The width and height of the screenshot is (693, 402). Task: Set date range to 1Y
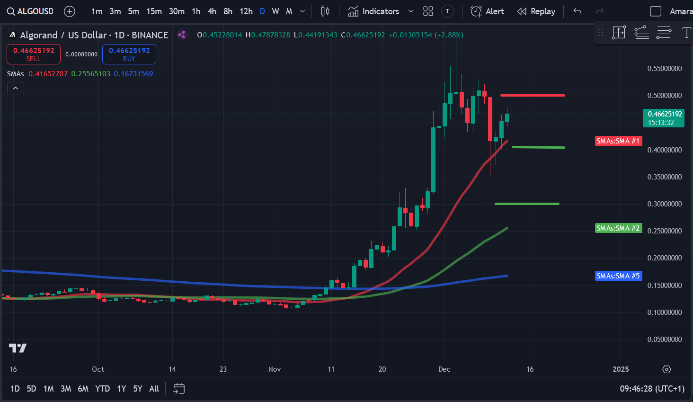pos(122,389)
